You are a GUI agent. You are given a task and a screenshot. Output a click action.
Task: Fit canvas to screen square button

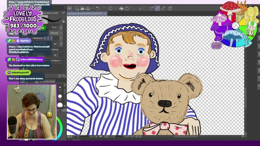[100, 136]
